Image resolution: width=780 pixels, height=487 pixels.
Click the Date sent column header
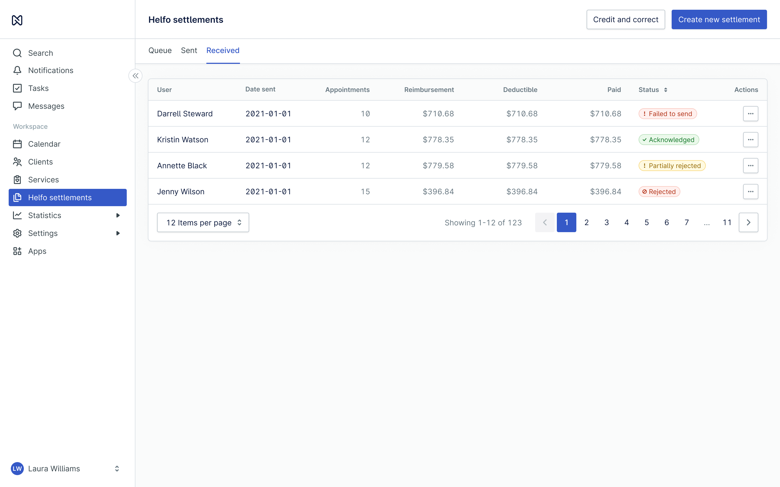tap(261, 90)
